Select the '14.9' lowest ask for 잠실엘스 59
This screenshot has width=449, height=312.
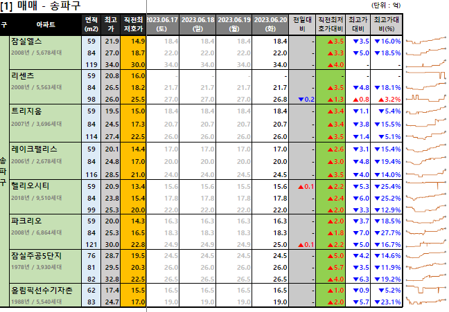(138, 42)
